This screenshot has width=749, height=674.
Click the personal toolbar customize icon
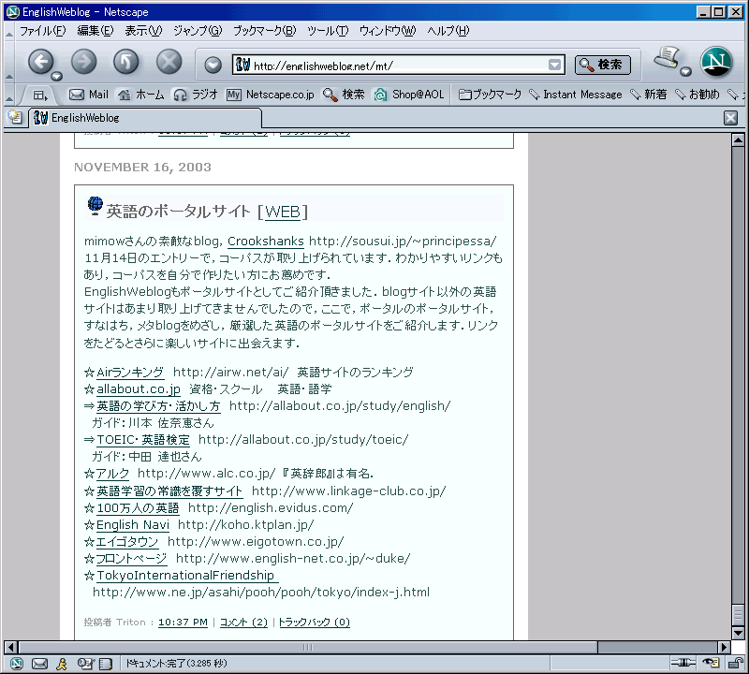point(40,95)
